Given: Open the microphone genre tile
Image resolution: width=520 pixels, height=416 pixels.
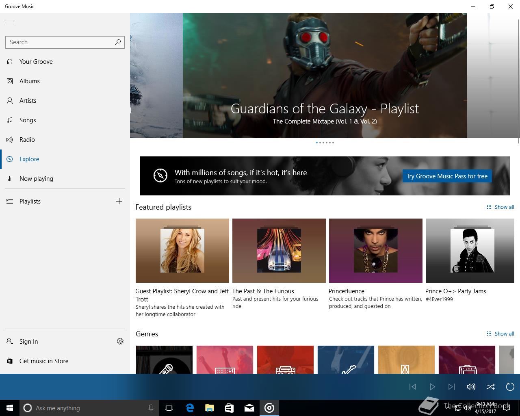Looking at the screenshot, I should coord(164,360).
